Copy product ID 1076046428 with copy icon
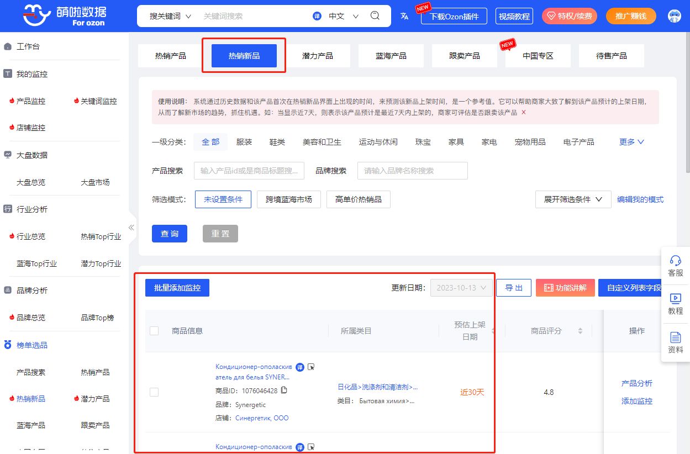 click(285, 390)
